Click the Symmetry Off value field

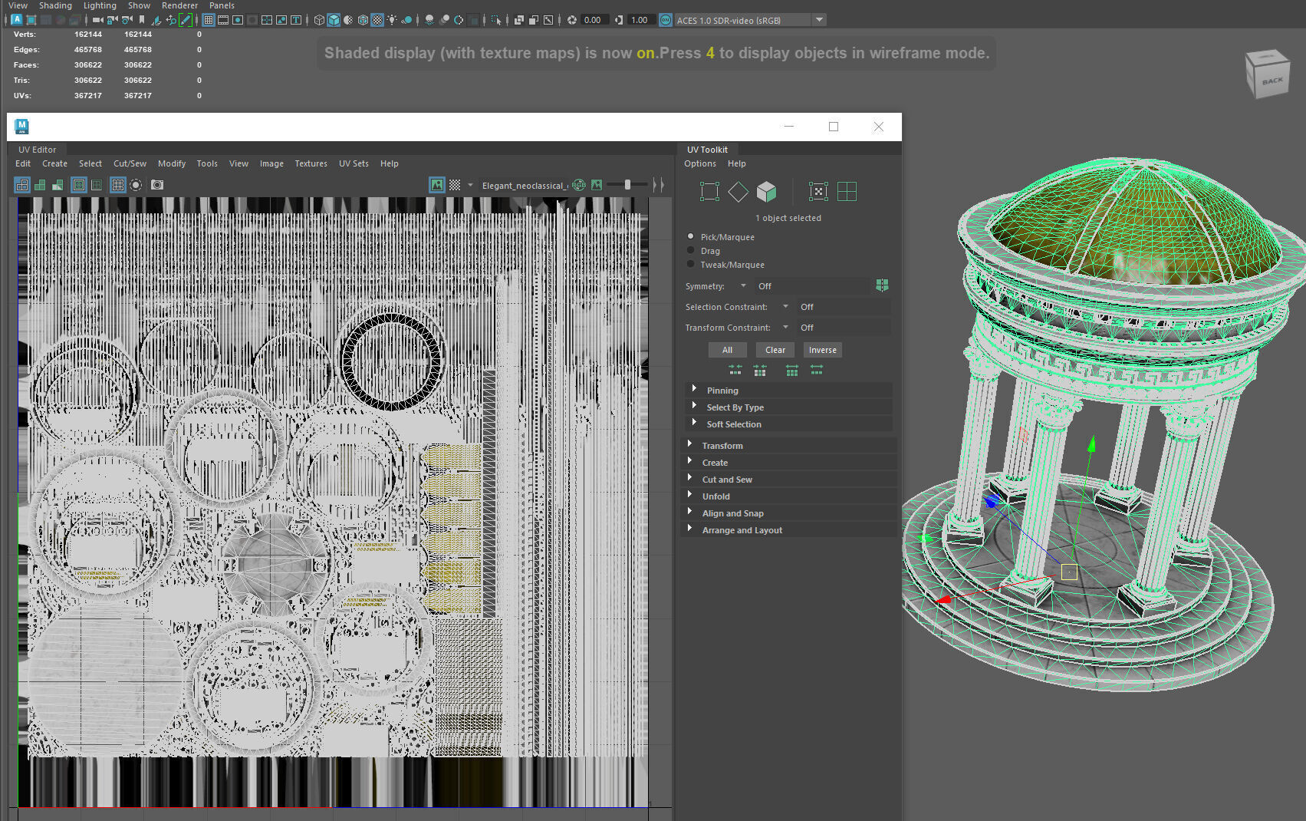point(813,286)
